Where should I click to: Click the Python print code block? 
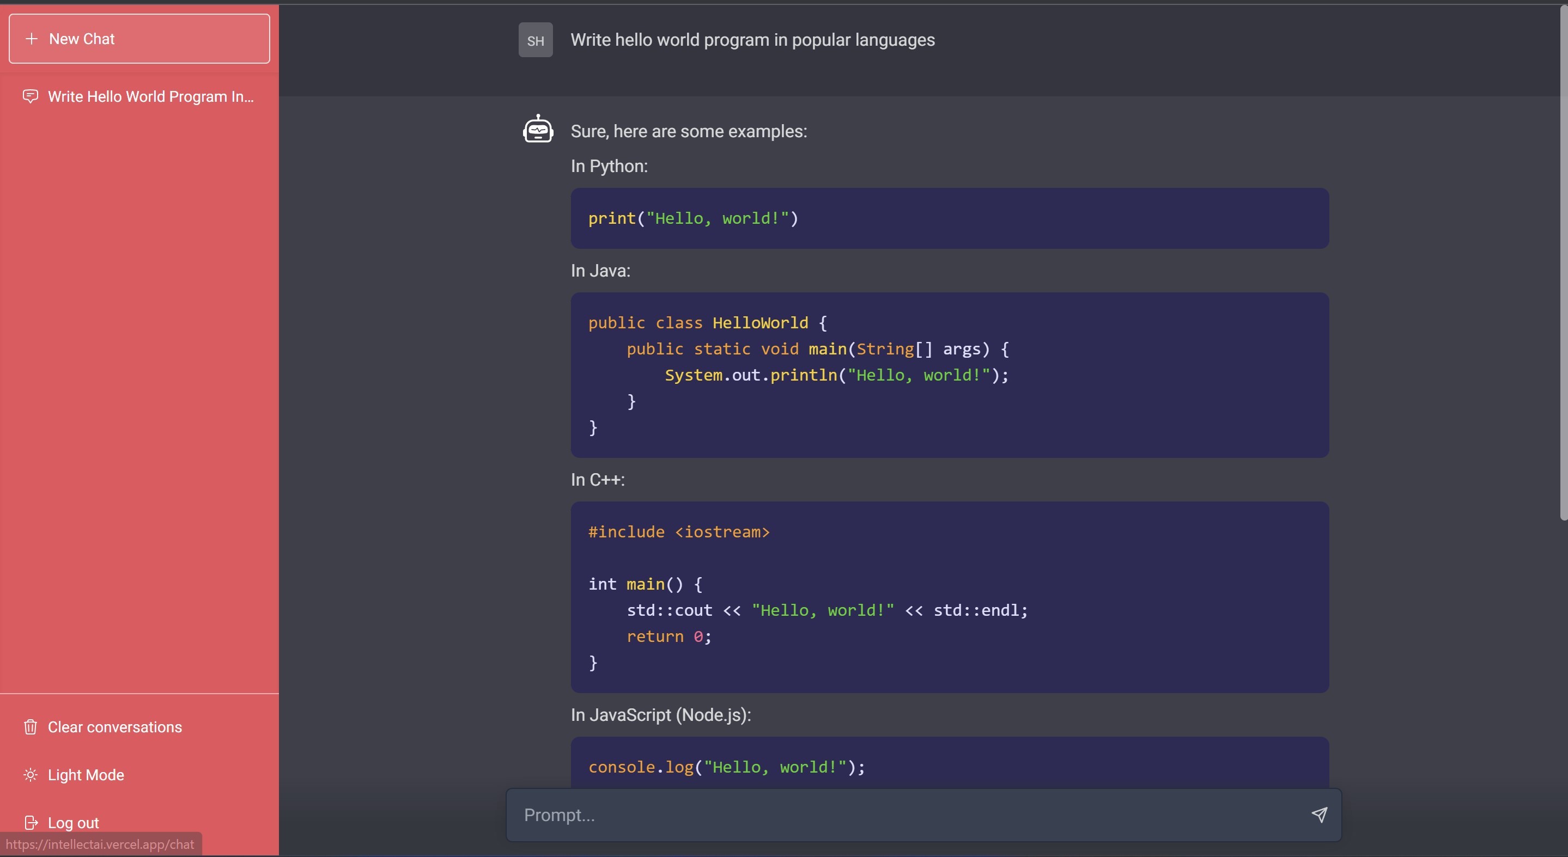pyautogui.click(x=949, y=218)
